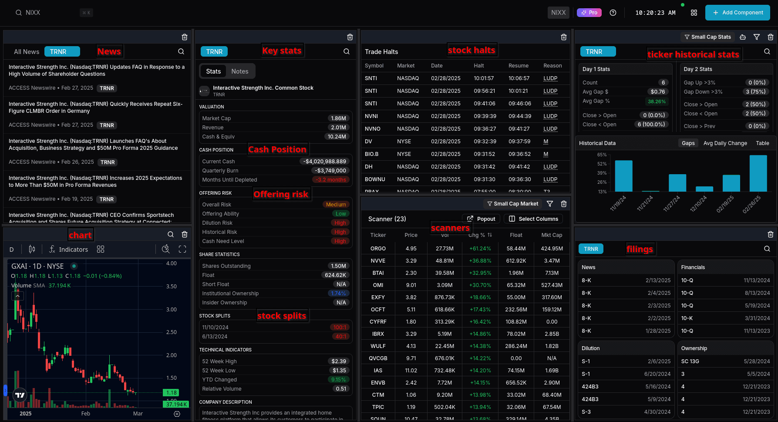This screenshot has height=422, width=778.
Task: Delete the Trade Halts panel via trash icon
Action: [x=564, y=37]
